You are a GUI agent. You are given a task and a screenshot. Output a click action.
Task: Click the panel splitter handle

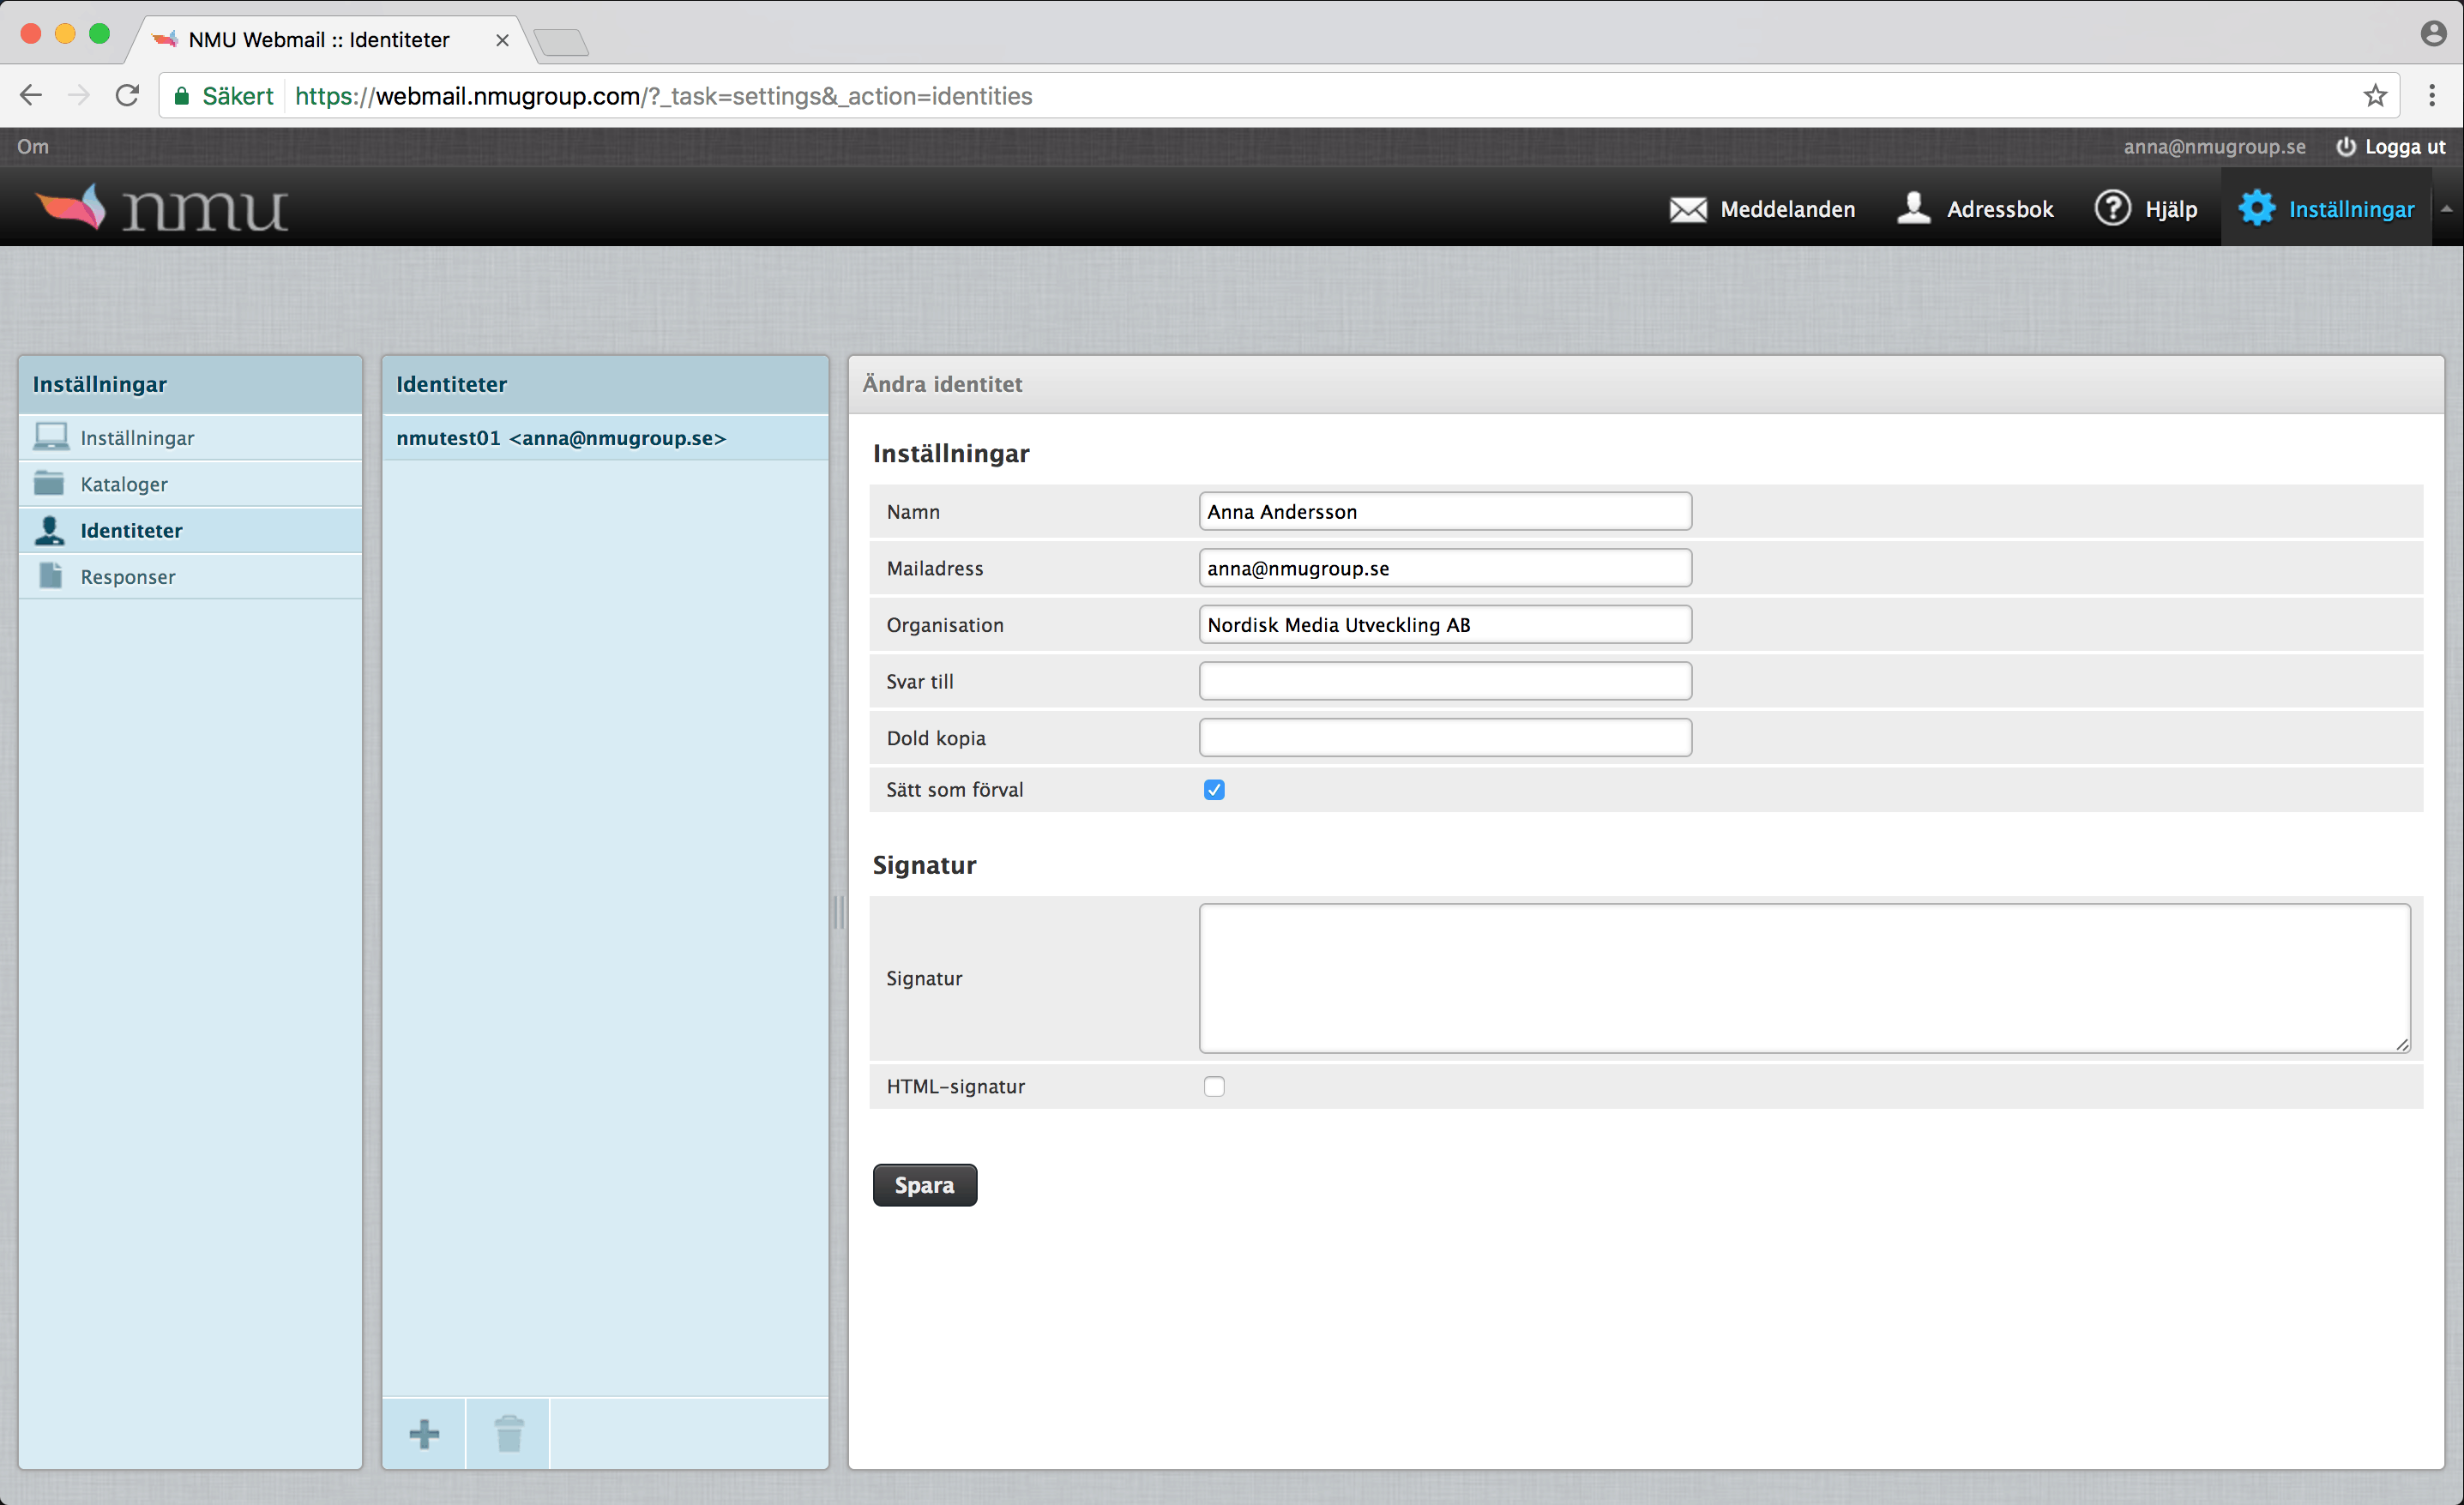pyautogui.click(x=838, y=912)
